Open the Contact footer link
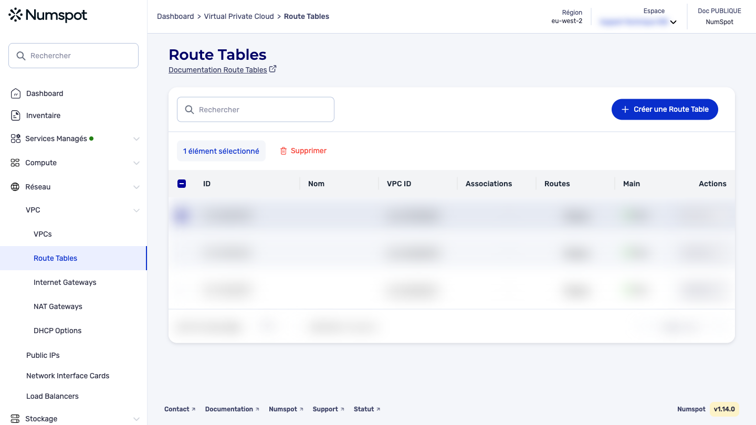This screenshot has height=425, width=756. (x=180, y=409)
